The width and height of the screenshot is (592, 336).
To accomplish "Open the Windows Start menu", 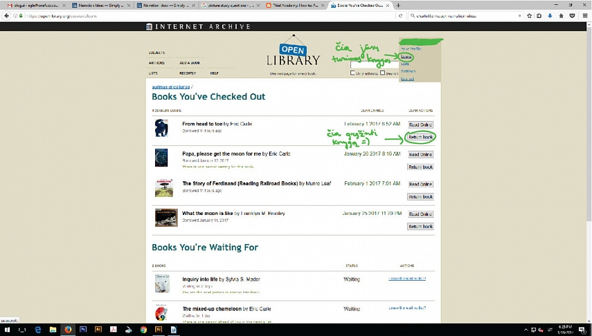I will click(x=7, y=330).
